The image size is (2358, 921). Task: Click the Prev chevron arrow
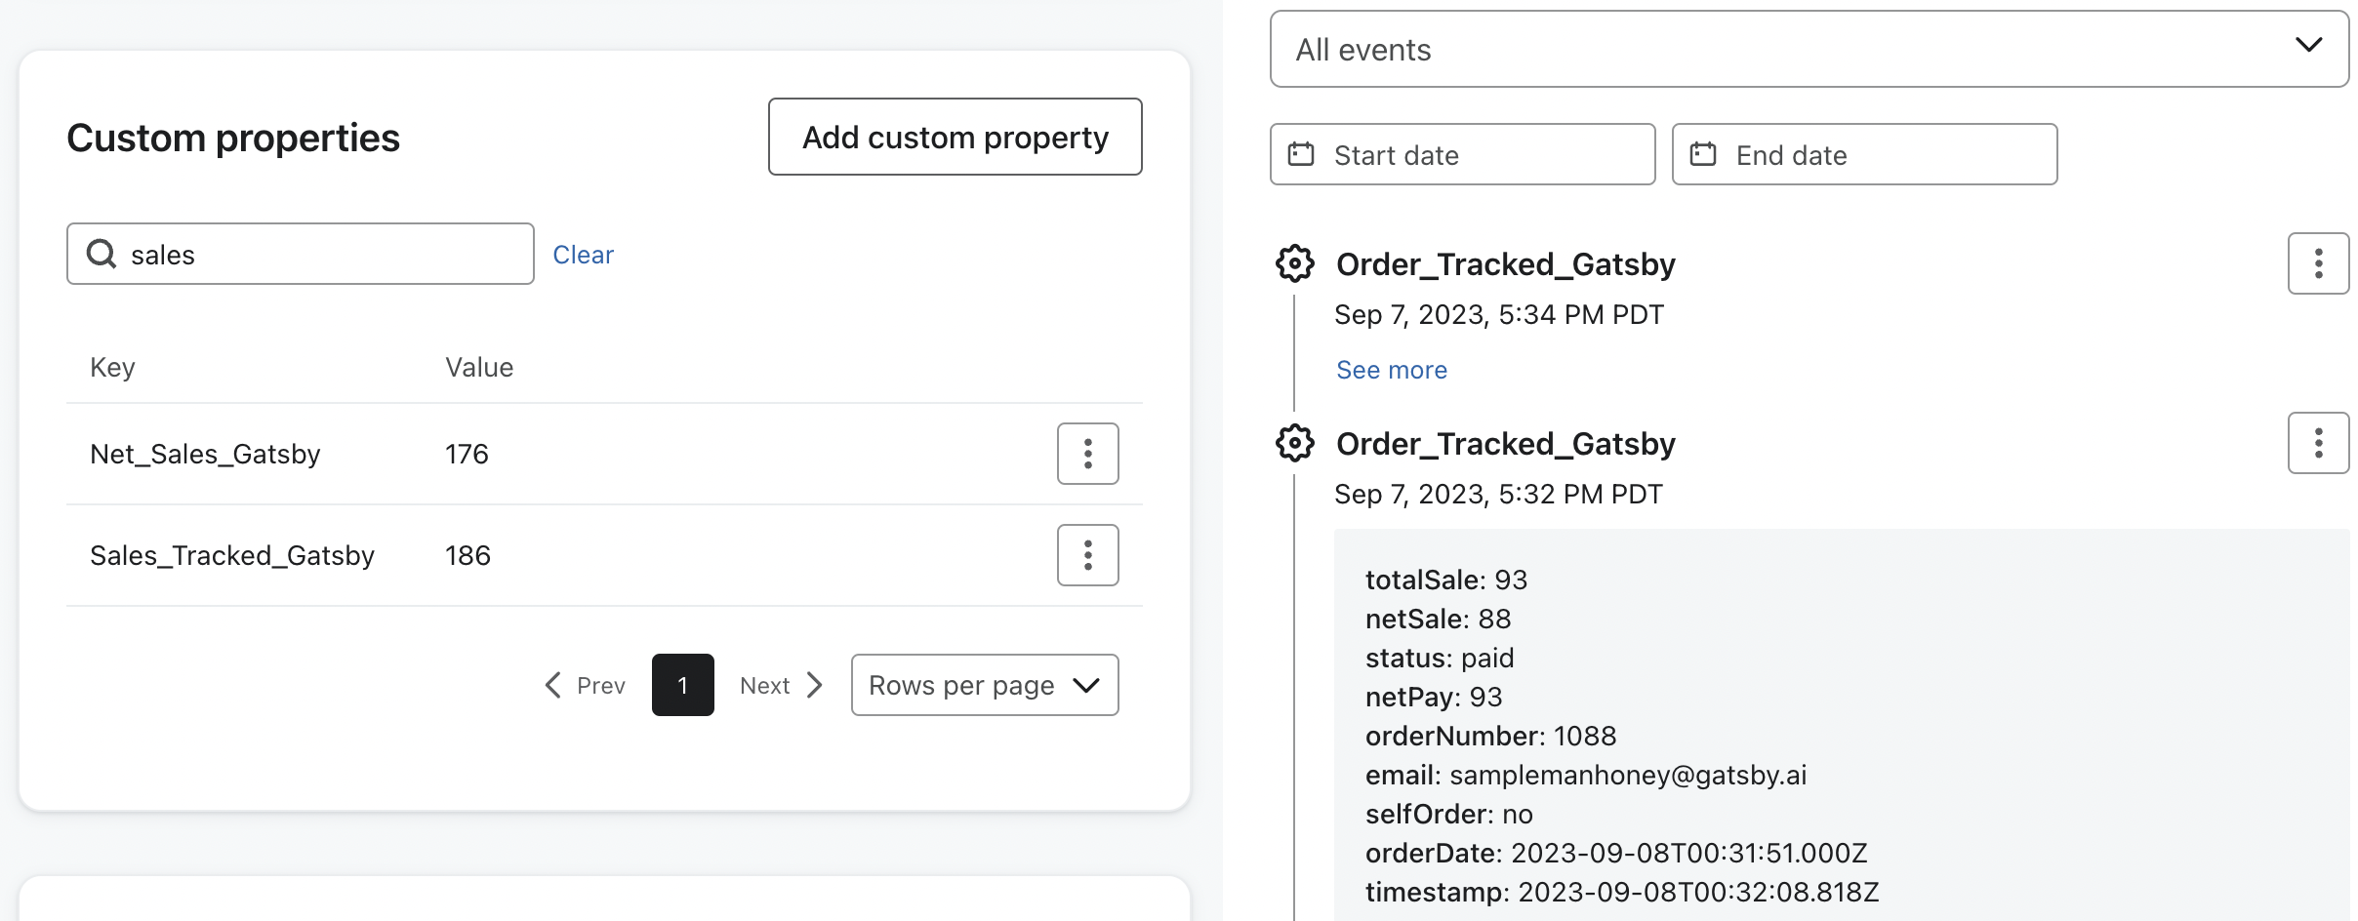[553, 685]
